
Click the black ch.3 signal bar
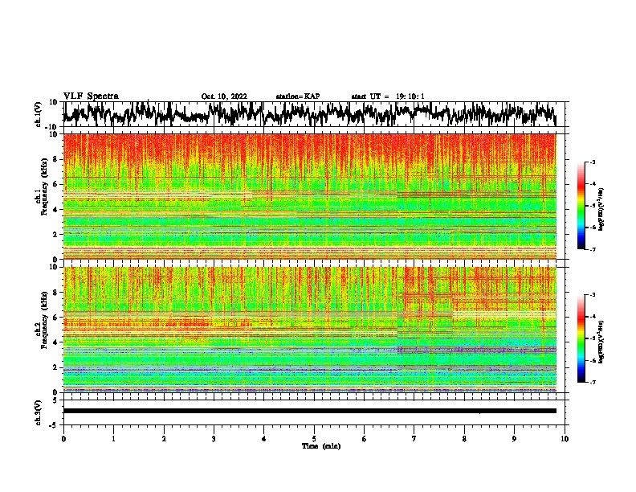pyautogui.click(x=310, y=411)
